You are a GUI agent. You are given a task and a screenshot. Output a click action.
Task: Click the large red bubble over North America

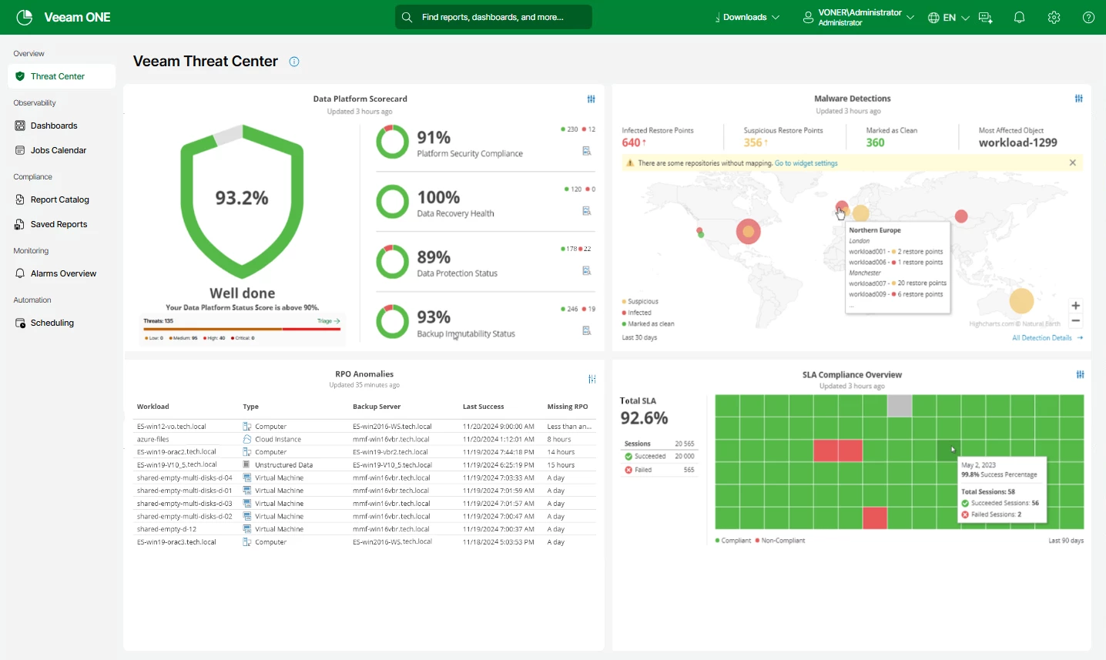[x=749, y=231]
